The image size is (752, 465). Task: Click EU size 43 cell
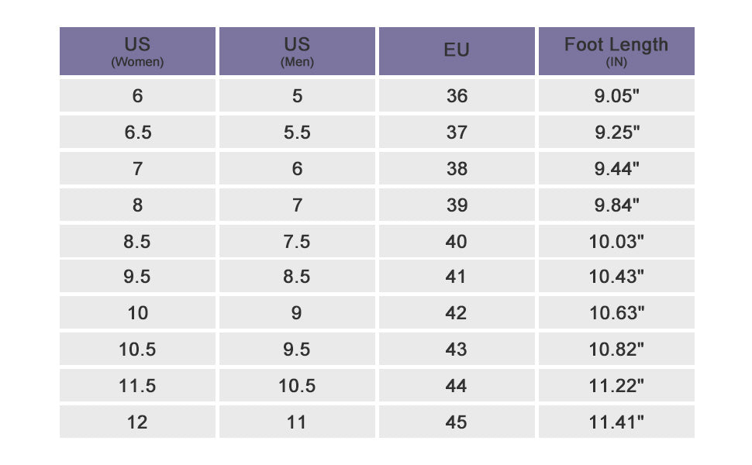click(457, 349)
